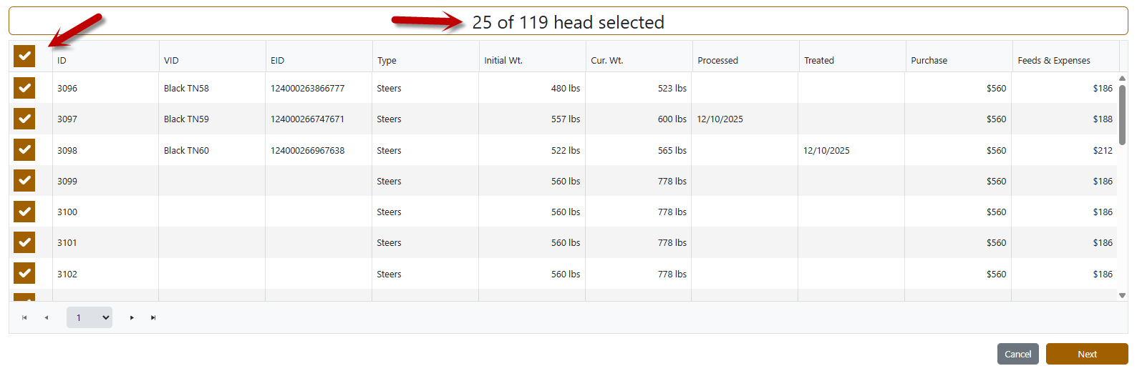Deselect animal with ID 3101
Image resolution: width=1137 pixels, height=376 pixels.
24,242
